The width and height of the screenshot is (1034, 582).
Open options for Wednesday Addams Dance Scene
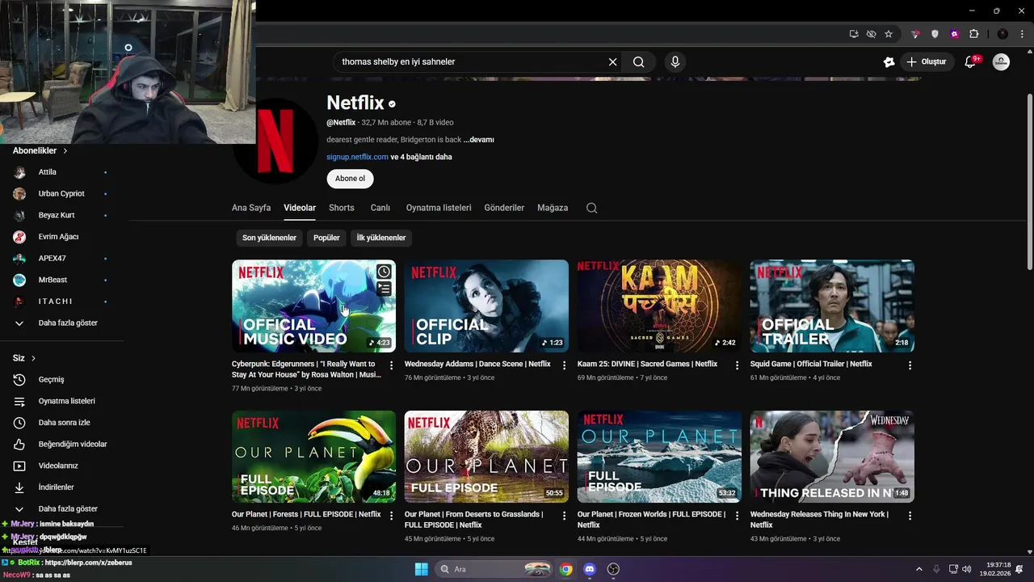coord(565,365)
